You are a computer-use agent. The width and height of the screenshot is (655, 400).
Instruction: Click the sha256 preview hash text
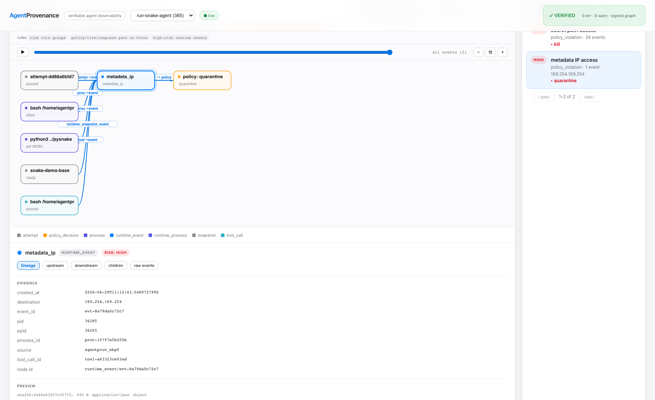pos(45,395)
